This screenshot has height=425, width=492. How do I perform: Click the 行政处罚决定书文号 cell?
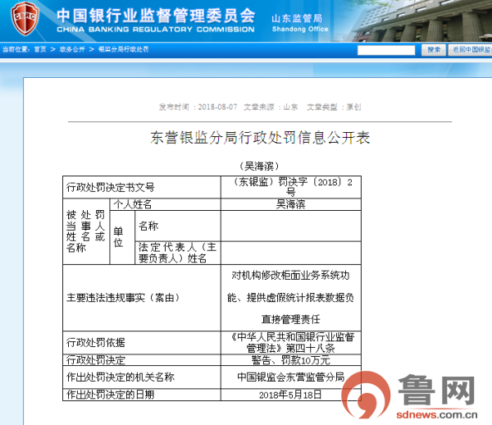pos(142,187)
